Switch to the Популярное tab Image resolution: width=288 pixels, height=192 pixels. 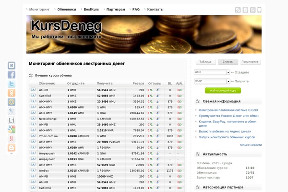(250, 62)
